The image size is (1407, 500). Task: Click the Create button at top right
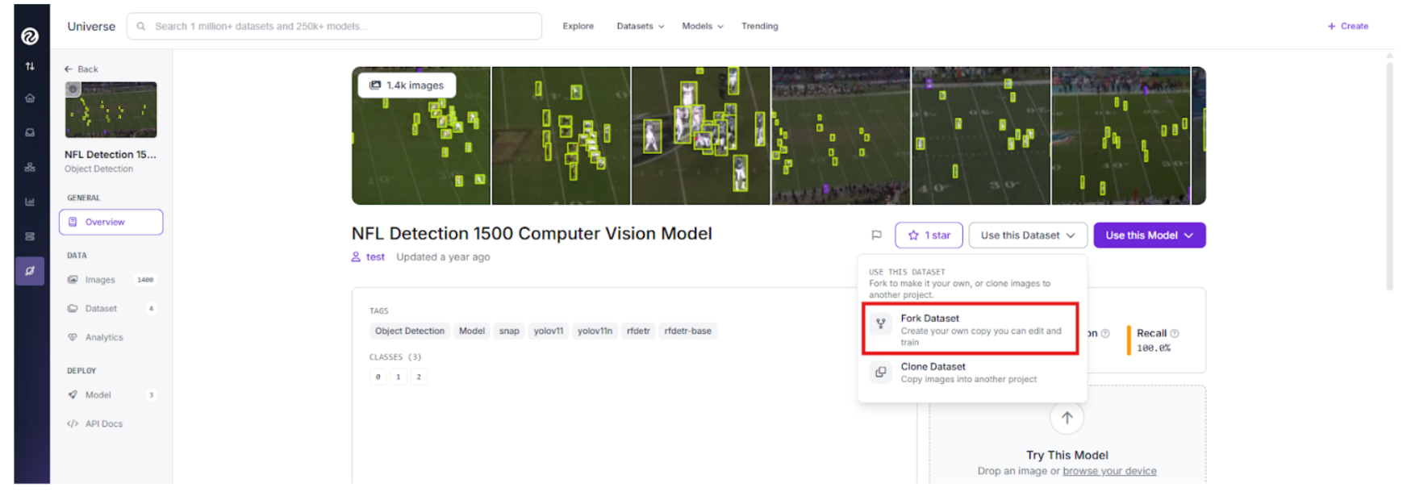[x=1347, y=27]
